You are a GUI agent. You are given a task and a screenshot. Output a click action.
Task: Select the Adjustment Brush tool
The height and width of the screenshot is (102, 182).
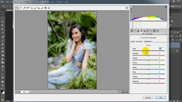coord(42,8)
